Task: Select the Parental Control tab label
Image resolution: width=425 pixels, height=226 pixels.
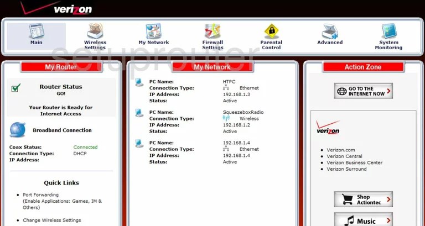Action: click(x=271, y=45)
